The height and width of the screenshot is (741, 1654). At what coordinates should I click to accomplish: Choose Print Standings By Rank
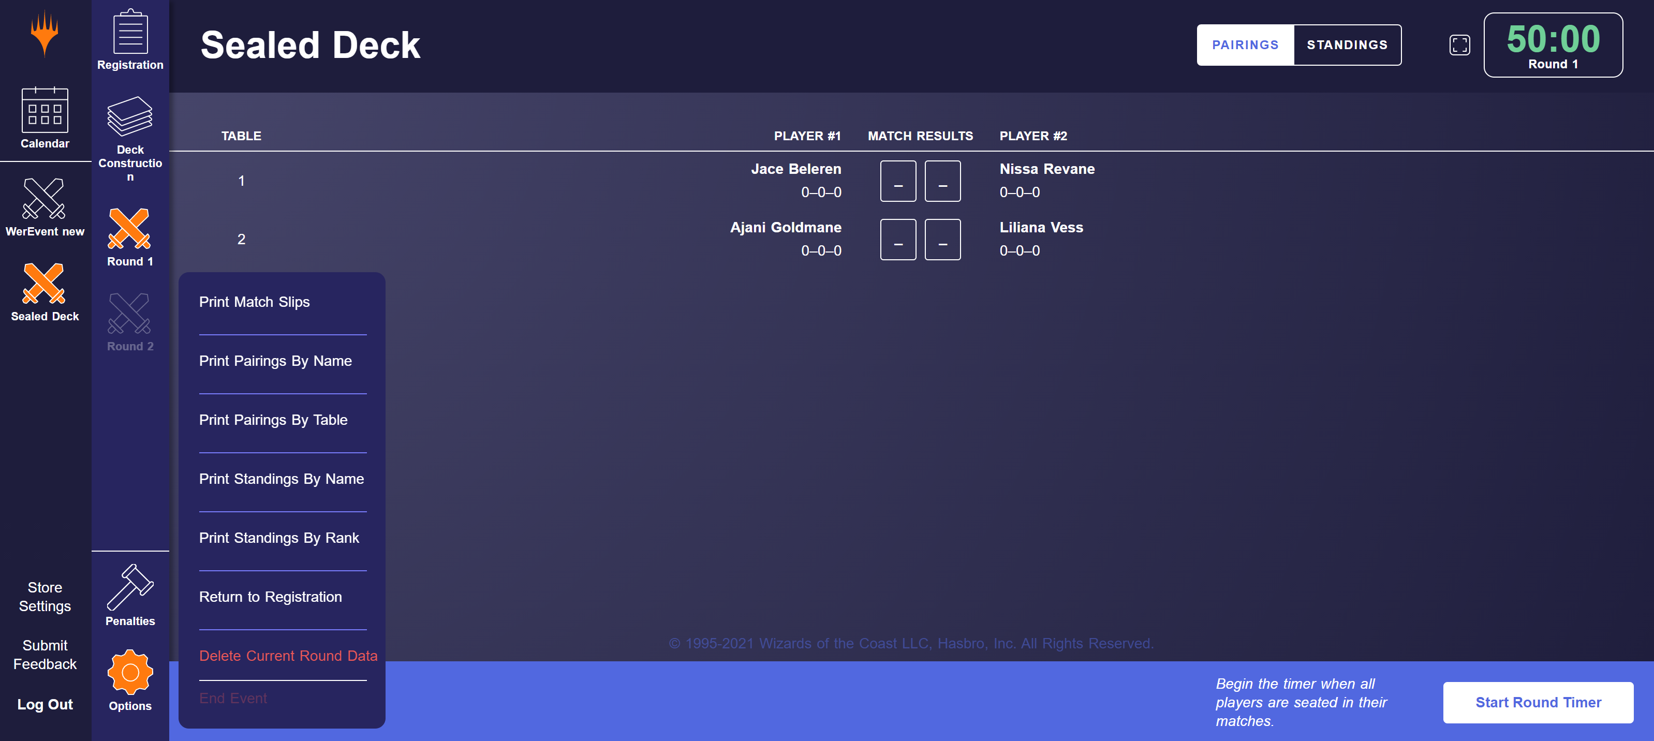[278, 538]
